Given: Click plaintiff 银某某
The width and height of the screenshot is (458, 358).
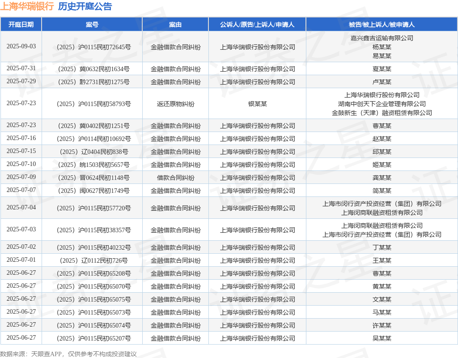Looking at the screenshot, I should click(257, 104).
